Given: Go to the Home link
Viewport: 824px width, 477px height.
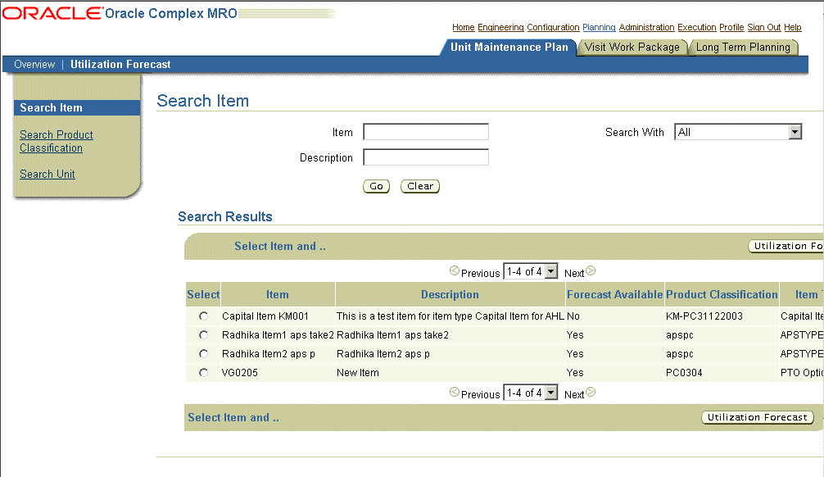Looking at the screenshot, I should [x=463, y=27].
